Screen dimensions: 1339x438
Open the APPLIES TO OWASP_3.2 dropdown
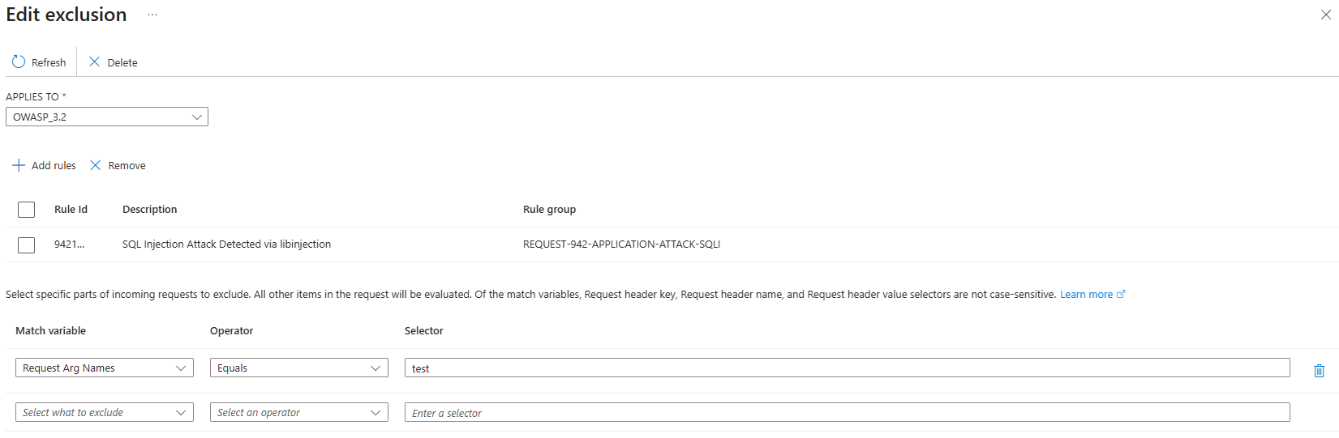107,117
